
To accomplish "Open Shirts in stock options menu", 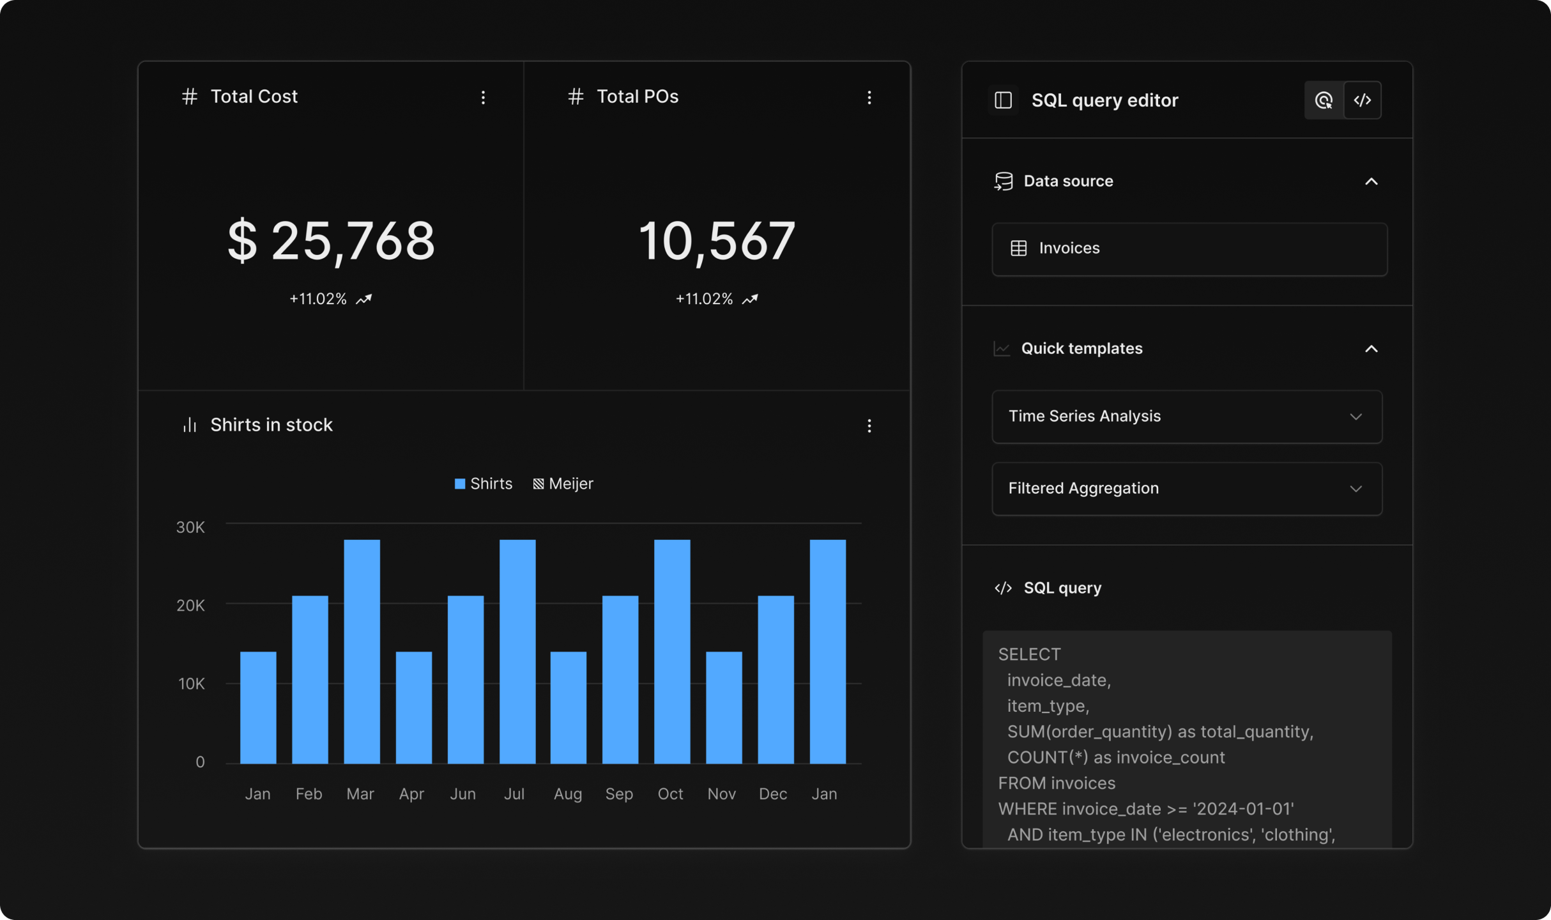I will (869, 425).
